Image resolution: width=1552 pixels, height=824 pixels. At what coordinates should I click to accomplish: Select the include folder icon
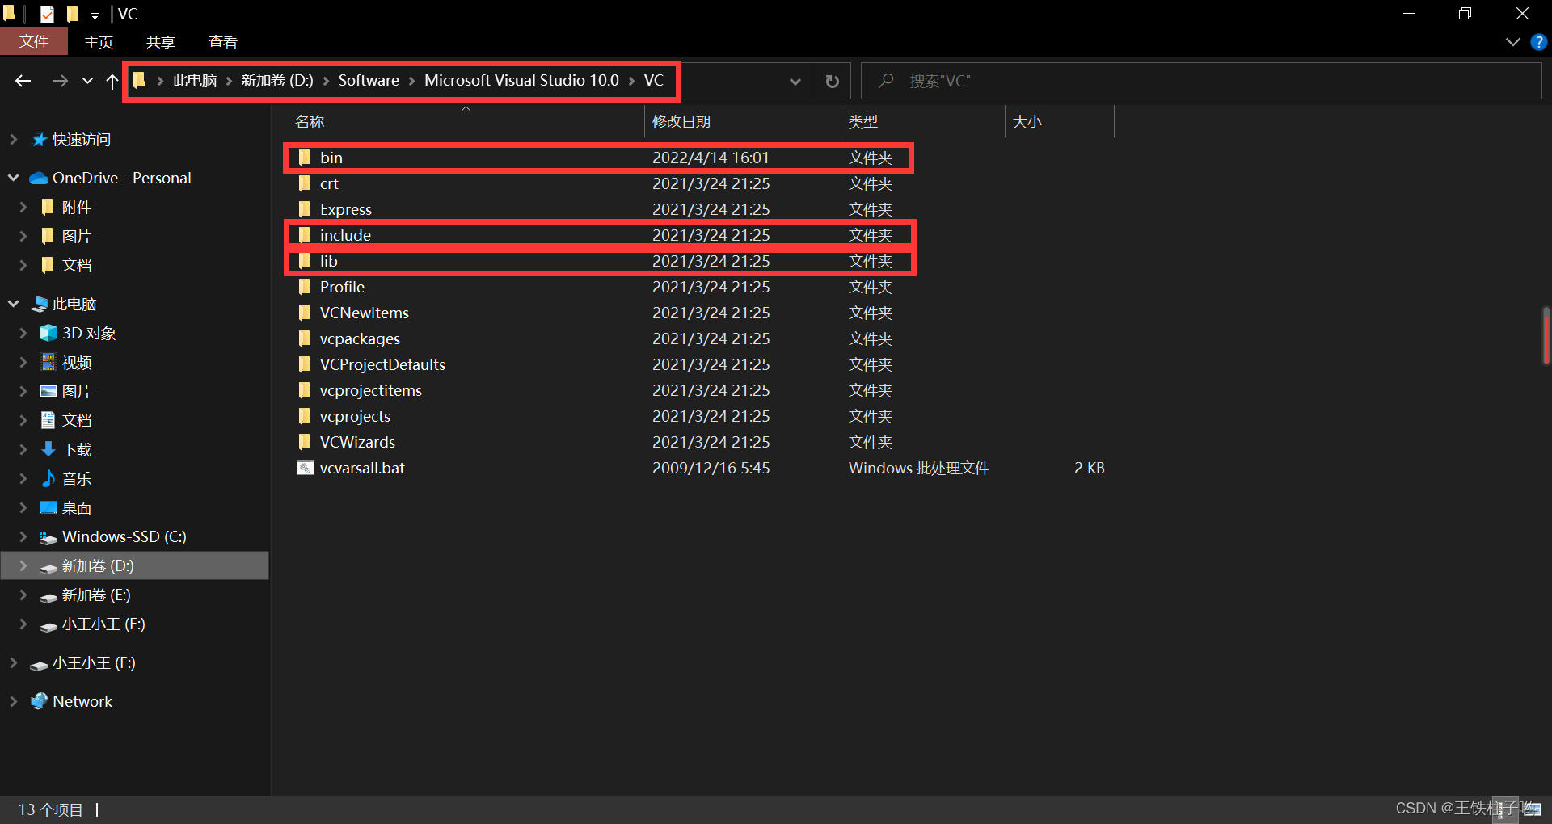pyautogui.click(x=305, y=235)
